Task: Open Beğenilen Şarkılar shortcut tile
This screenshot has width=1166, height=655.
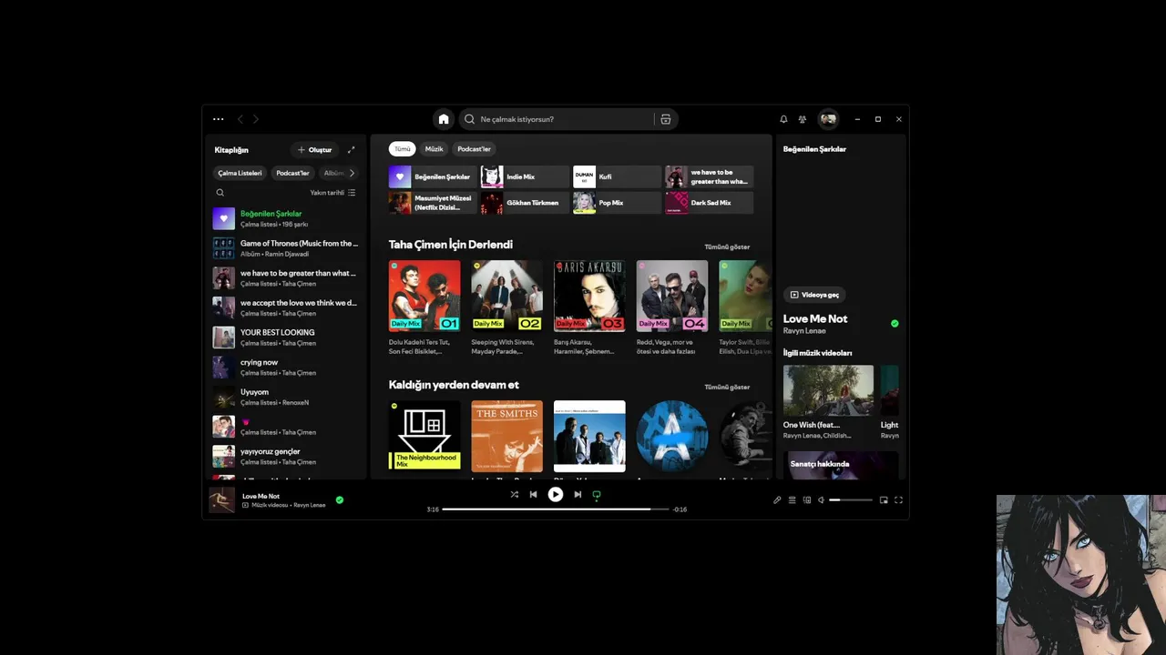Action: click(433, 176)
